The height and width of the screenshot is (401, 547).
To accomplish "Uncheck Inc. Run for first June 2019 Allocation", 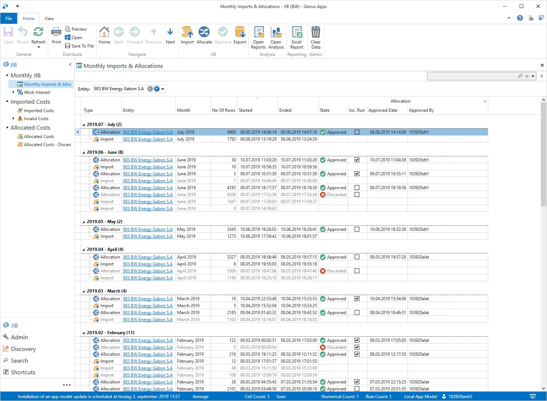I will pyautogui.click(x=357, y=160).
